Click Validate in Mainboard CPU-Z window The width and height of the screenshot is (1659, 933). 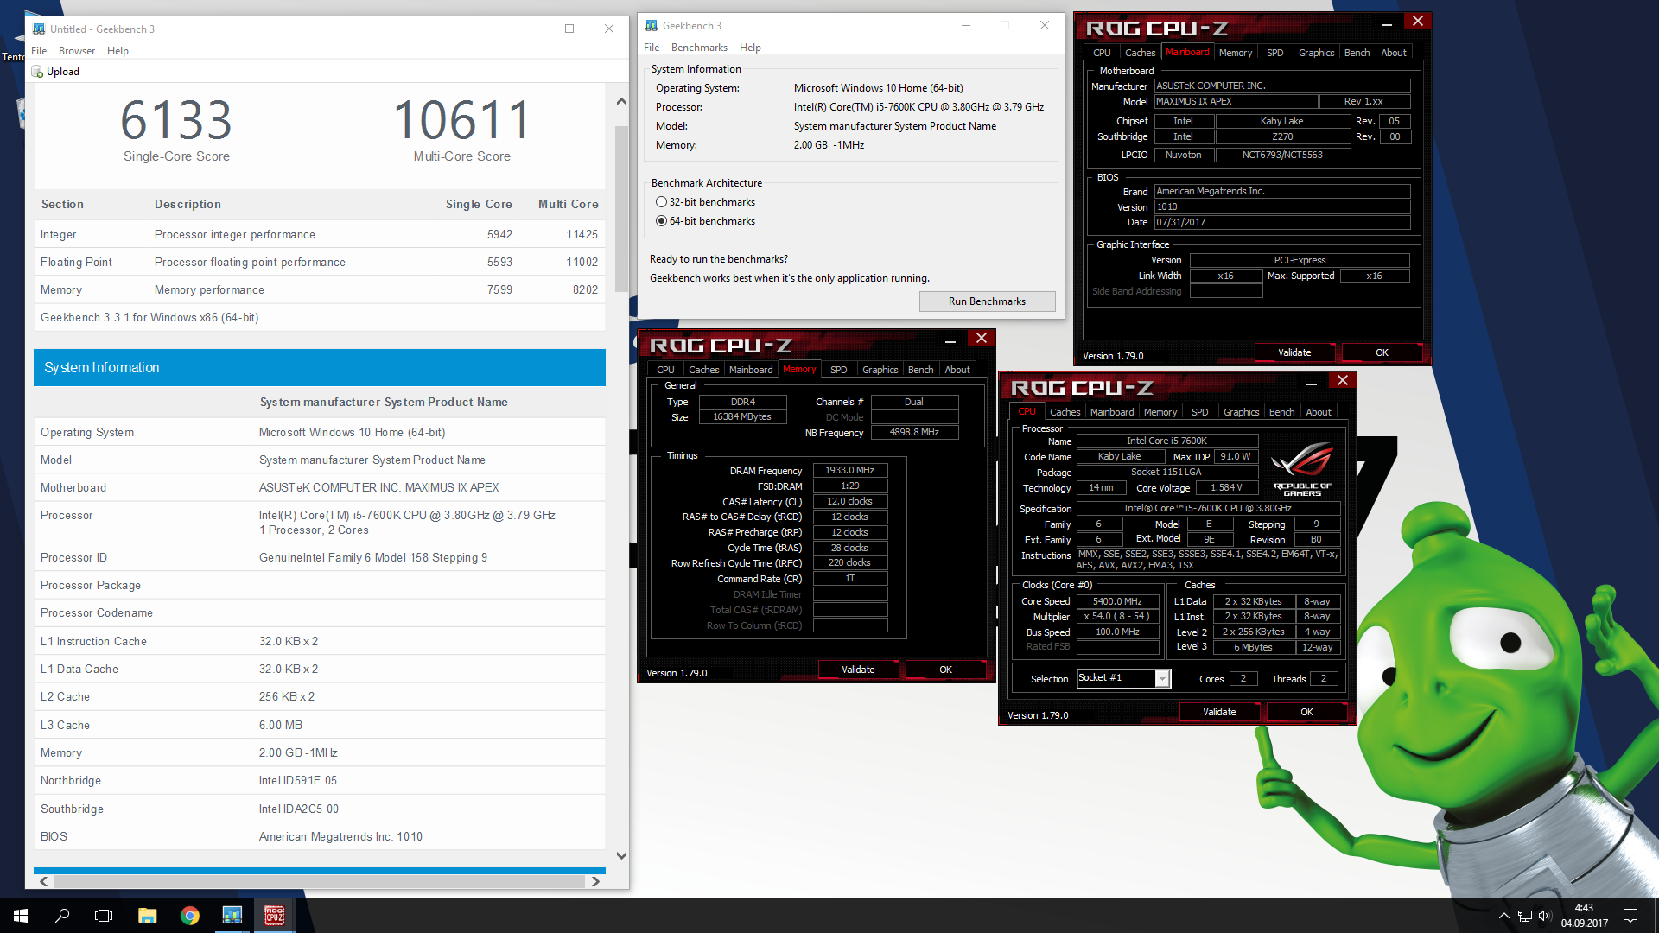(x=1294, y=352)
